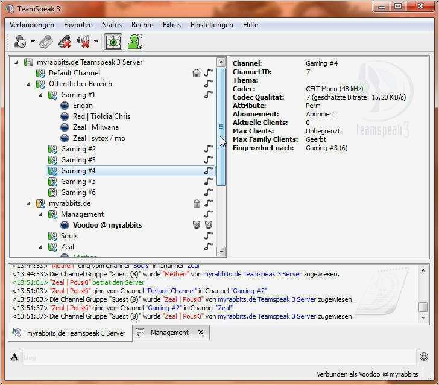Image resolution: width=439 pixels, height=385 pixels.
Task: Click the music note icon on Gaming #3
Action: 209,160
